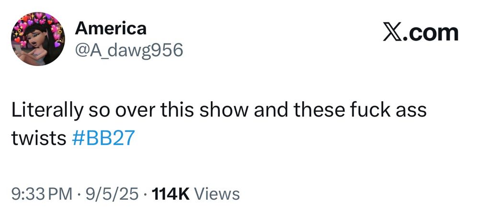479x215 pixels.
Task: Select the display name America
Action: coord(111,29)
